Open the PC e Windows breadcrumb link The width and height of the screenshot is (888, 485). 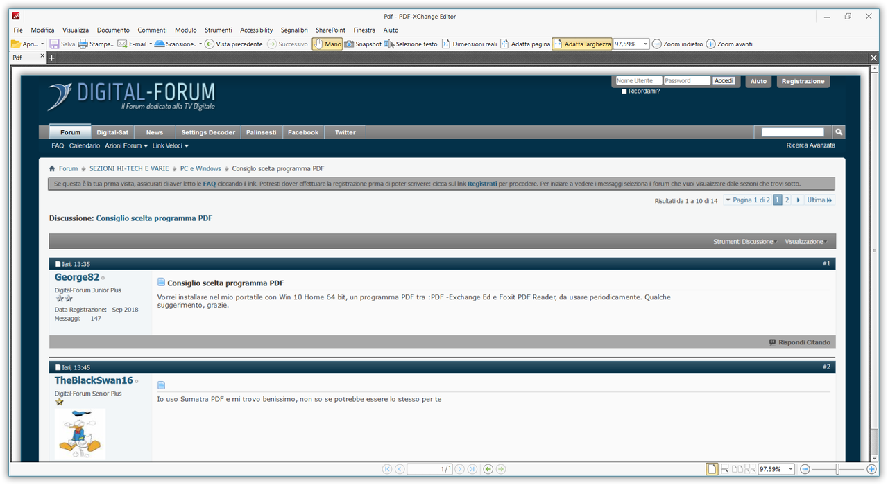pos(200,168)
